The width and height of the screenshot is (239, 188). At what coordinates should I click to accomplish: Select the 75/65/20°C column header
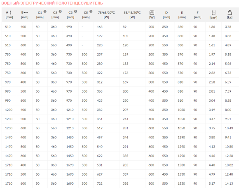coord(106,15)
